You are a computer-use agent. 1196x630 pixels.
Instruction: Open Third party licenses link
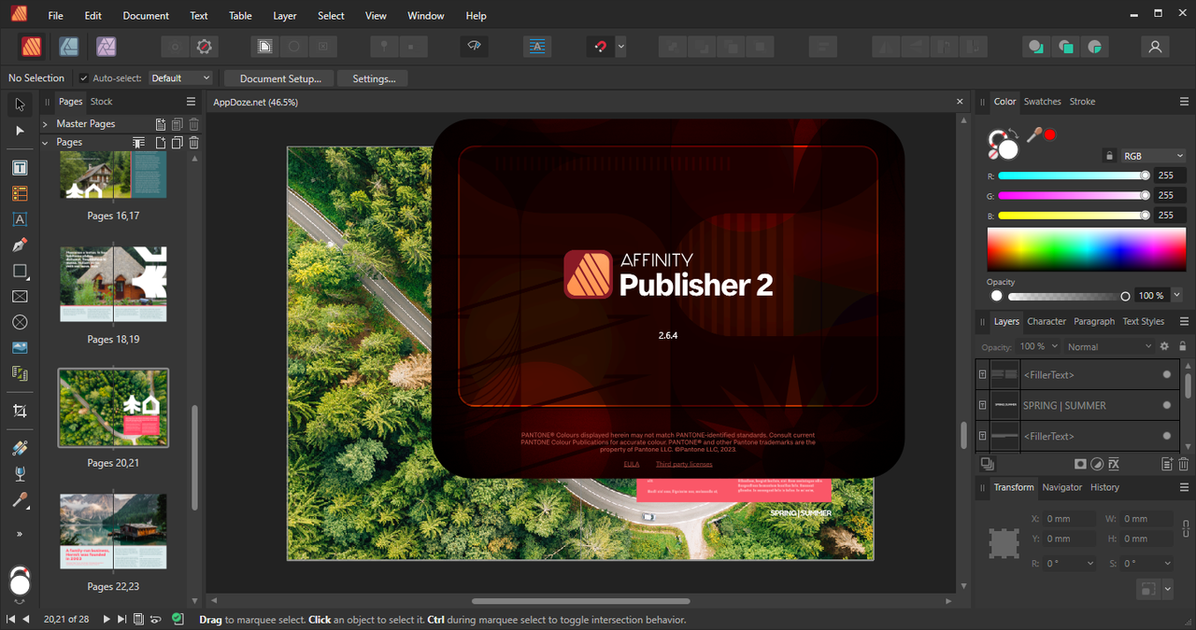684,464
